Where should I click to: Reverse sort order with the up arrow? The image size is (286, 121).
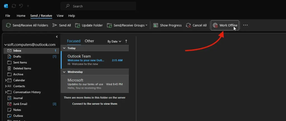[126, 41]
